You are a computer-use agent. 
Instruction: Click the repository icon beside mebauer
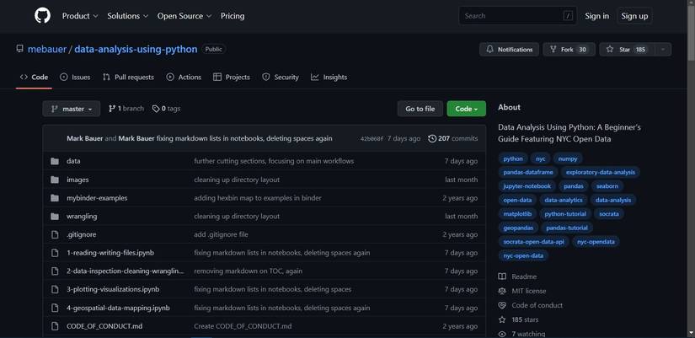[x=19, y=49]
